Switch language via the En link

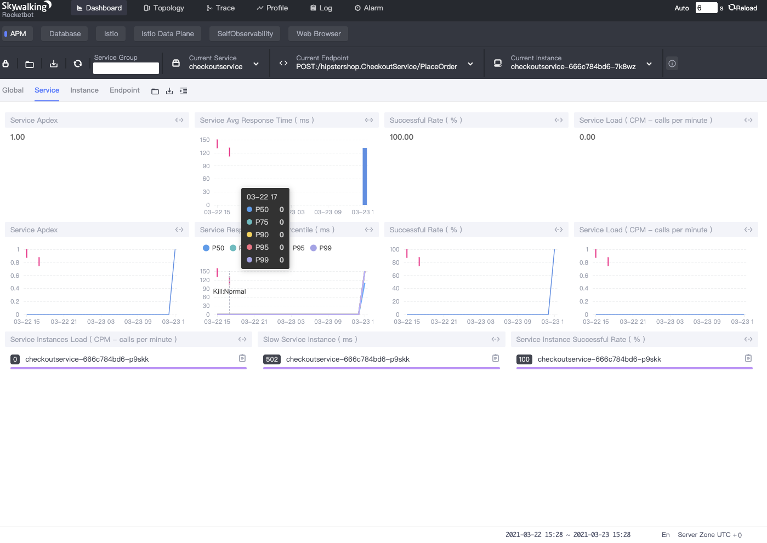point(666,535)
